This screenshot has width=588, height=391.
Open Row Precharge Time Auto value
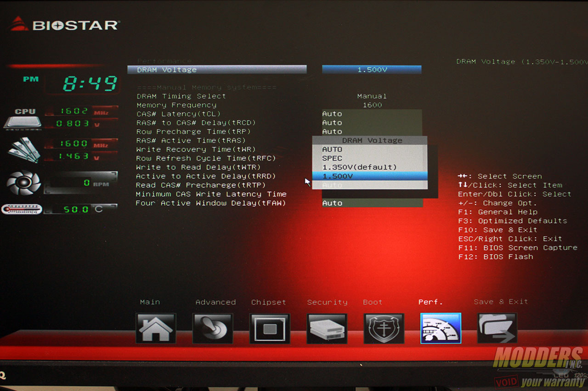click(x=372, y=132)
